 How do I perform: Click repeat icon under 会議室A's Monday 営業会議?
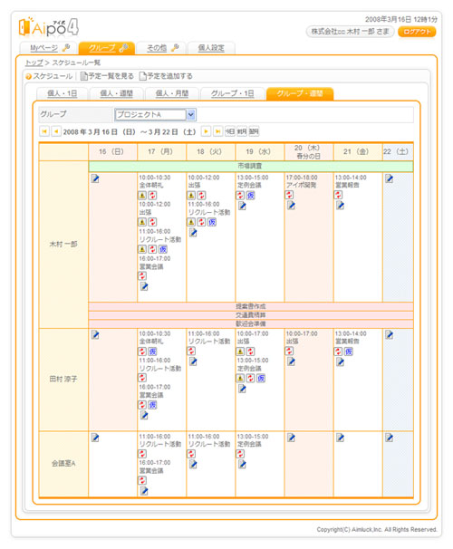(142, 480)
